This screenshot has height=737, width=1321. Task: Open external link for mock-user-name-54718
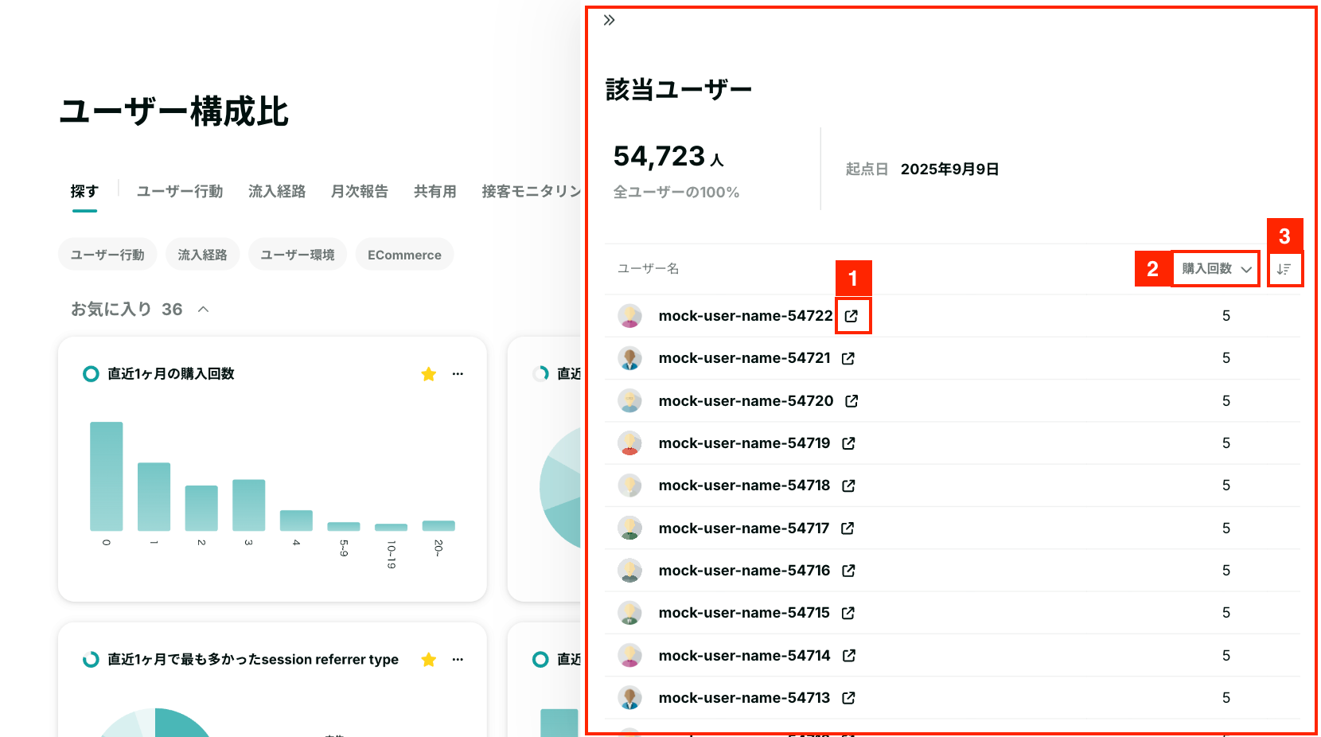(848, 485)
